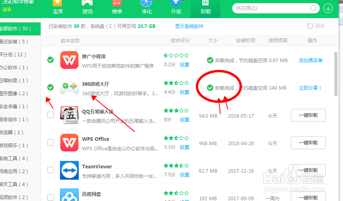Image resolution: width=343 pixels, height=201 pixels.
Task: Check the box for QQ五笔输入法
Action: (50, 115)
